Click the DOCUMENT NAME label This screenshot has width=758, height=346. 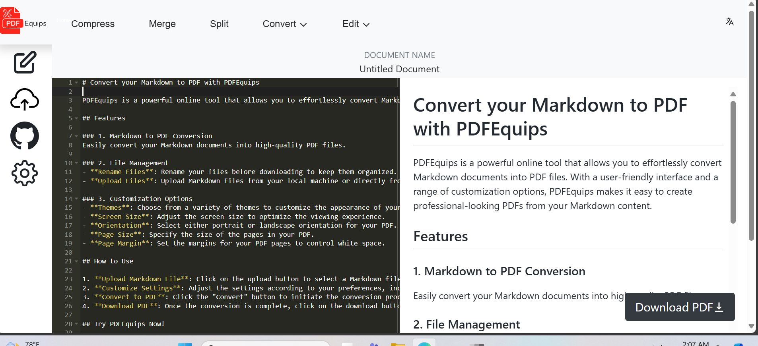tap(399, 55)
